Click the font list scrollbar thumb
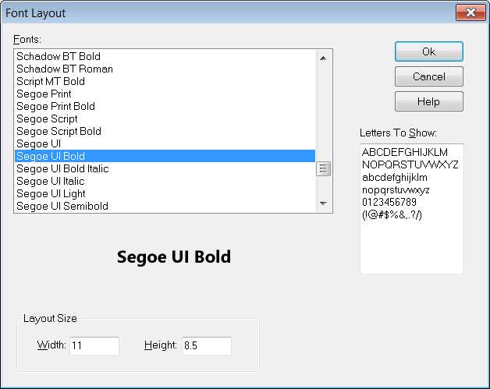490x389 pixels. [x=323, y=168]
